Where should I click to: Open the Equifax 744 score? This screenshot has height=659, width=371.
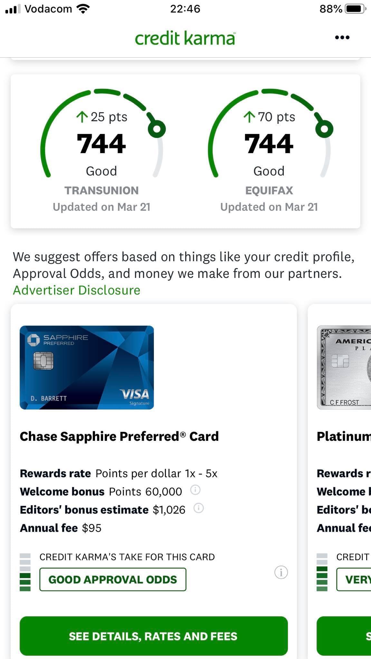point(269,144)
